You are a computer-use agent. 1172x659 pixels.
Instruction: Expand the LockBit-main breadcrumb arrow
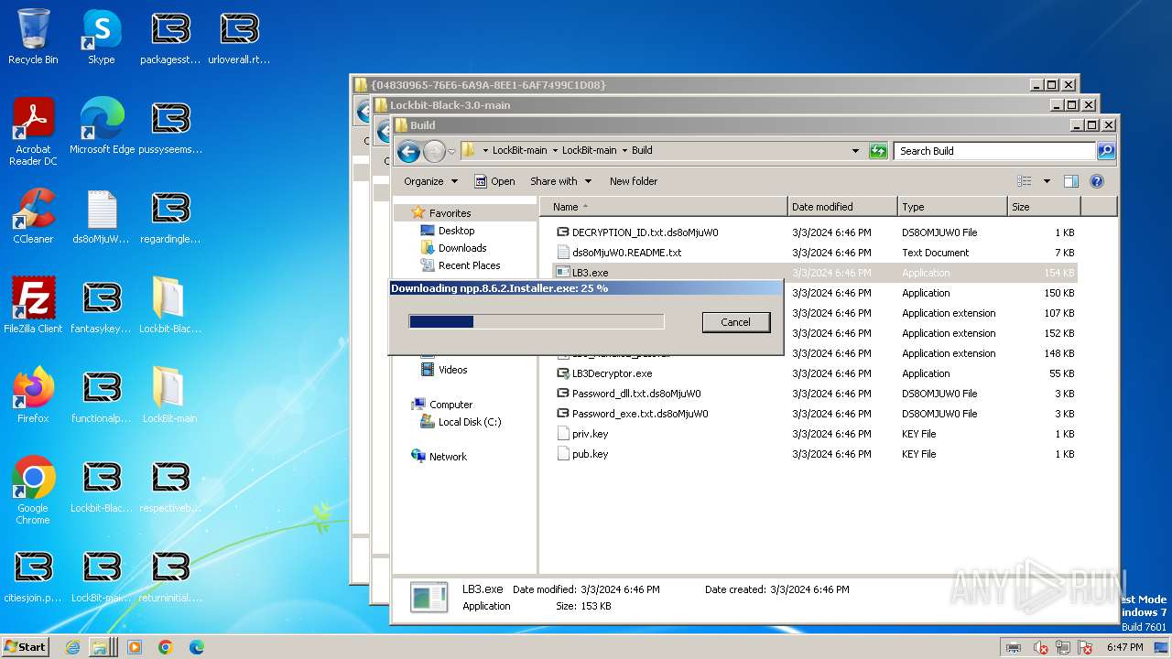[554, 151]
